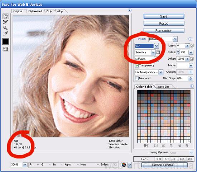Select the Slice Select tool
This screenshot has width=197, height=172.
pos(5,22)
